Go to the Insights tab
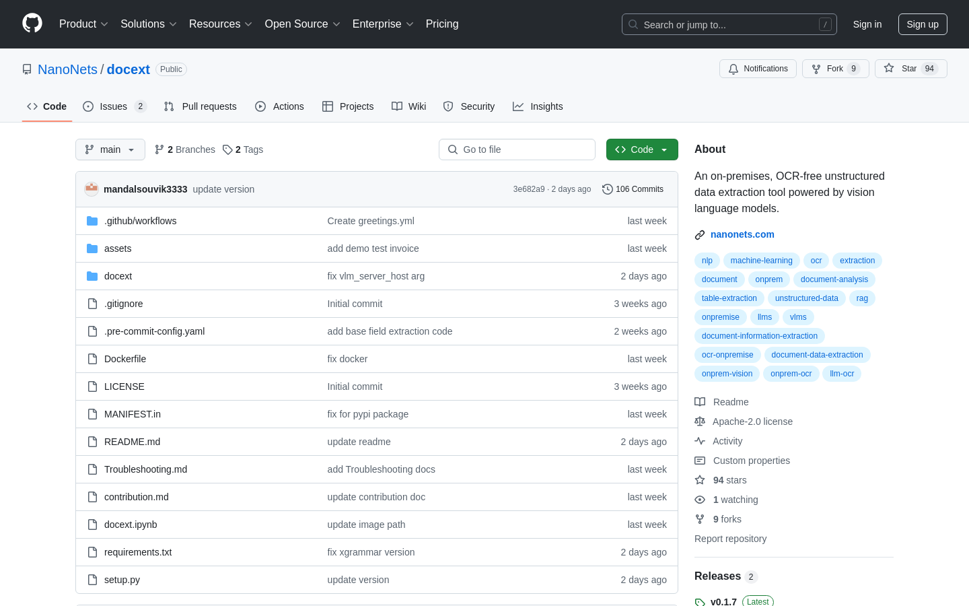969x606 pixels. point(538,106)
